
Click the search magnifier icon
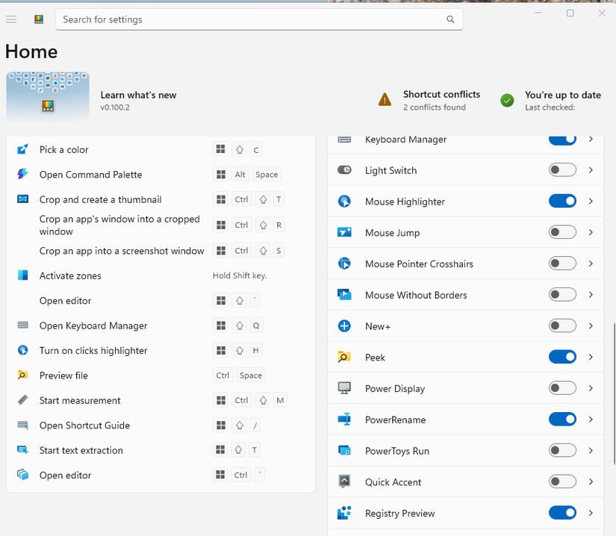pos(450,19)
